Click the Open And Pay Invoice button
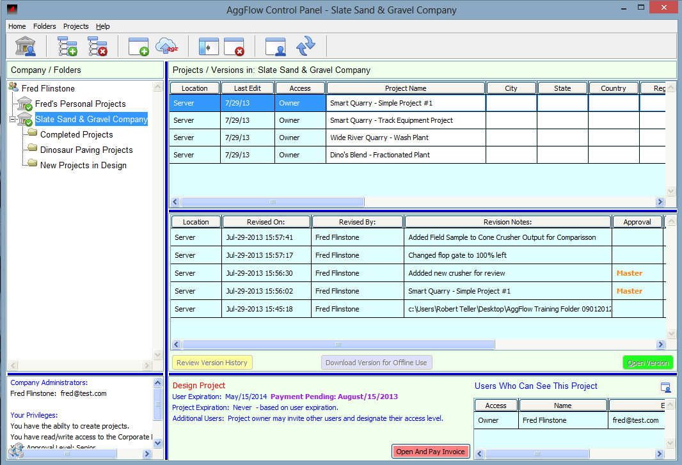Image resolution: width=682 pixels, height=465 pixels. tap(430, 452)
